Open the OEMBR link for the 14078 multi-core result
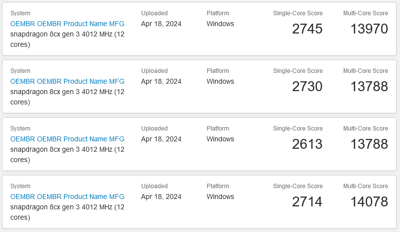 67,197
